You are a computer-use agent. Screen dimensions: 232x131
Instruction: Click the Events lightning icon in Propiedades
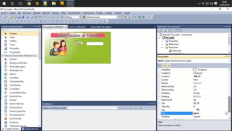click(x=172, y=65)
